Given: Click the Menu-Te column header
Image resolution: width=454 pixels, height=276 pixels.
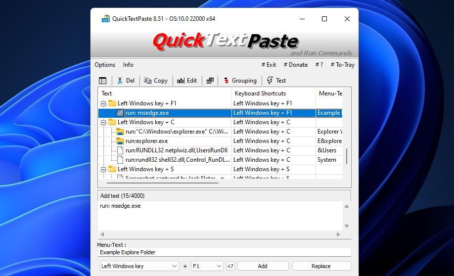Looking at the screenshot, I should click(329, 93).
